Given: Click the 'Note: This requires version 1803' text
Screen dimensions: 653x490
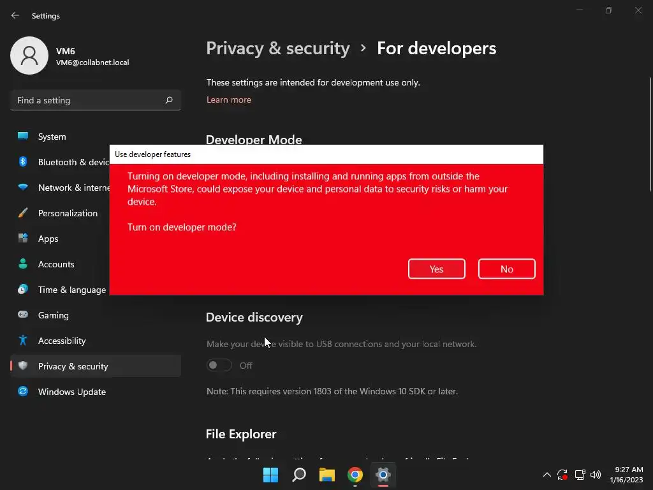Looking at the screenshot, I should pyautogui.click(x=332, y=391).
